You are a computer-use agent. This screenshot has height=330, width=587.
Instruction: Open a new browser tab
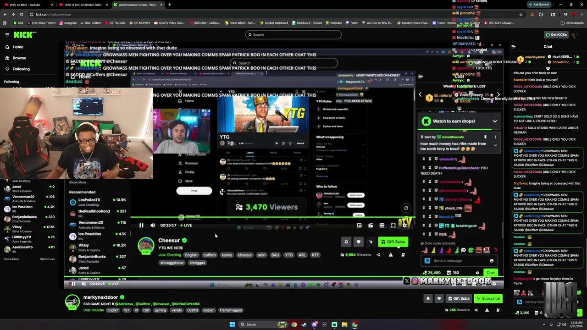pyautogui.click(x=169, y=5)
